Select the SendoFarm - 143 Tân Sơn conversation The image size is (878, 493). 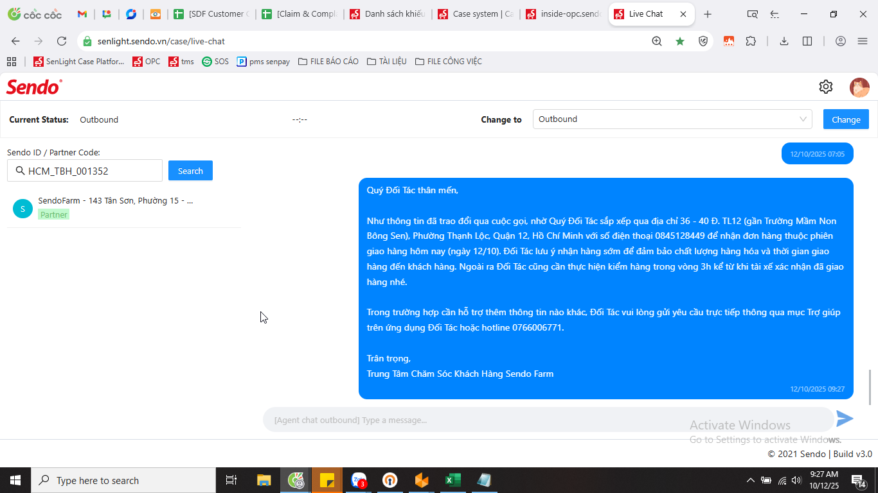(124, 208)
